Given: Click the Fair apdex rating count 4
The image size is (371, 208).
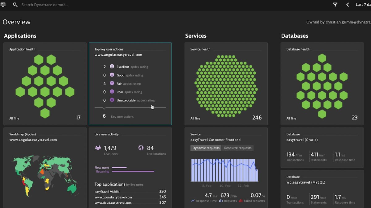Looking at the screenshot, I should pyautogui.click(x=104, y=83).
